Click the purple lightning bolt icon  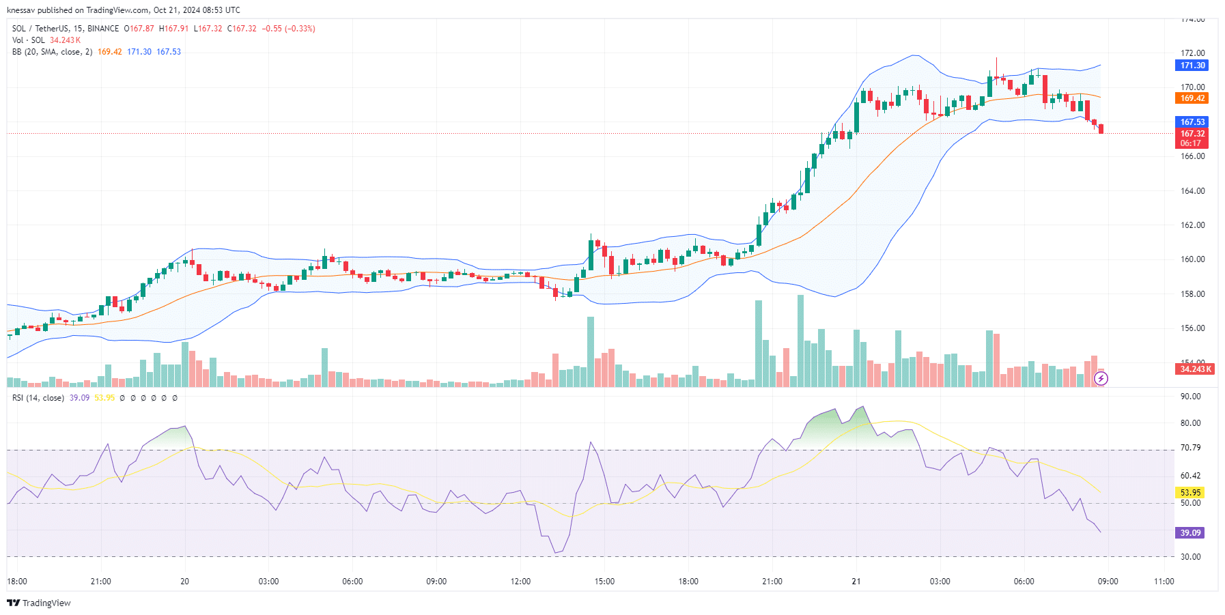coord(1101,378)
